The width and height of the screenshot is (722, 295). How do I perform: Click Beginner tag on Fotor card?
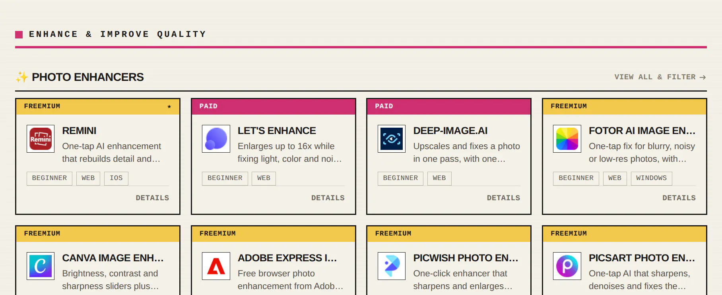click(576, 178)
